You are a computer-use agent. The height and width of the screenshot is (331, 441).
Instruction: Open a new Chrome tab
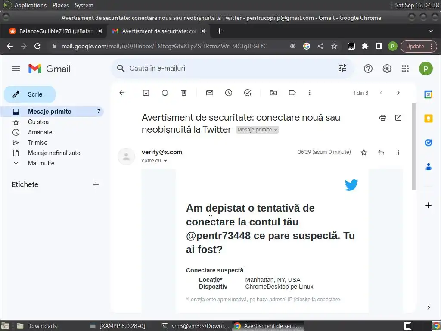click(x=220, y=31)
